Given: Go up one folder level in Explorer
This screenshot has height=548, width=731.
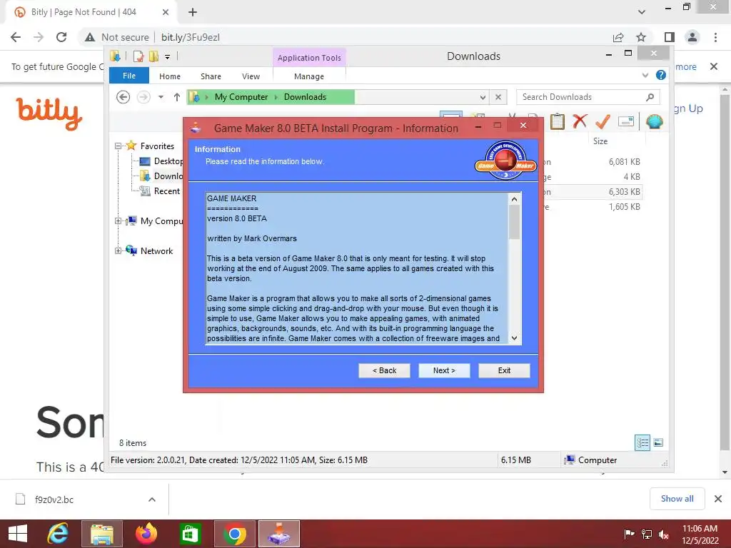Looking at the screenshot, I should (177, 97).
